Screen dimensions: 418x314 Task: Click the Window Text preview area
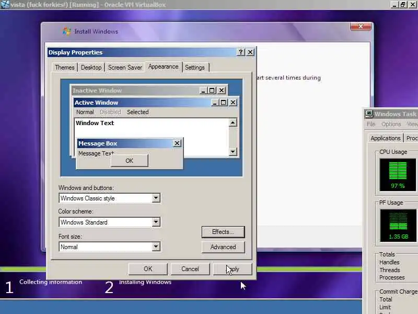pos(151,137)
